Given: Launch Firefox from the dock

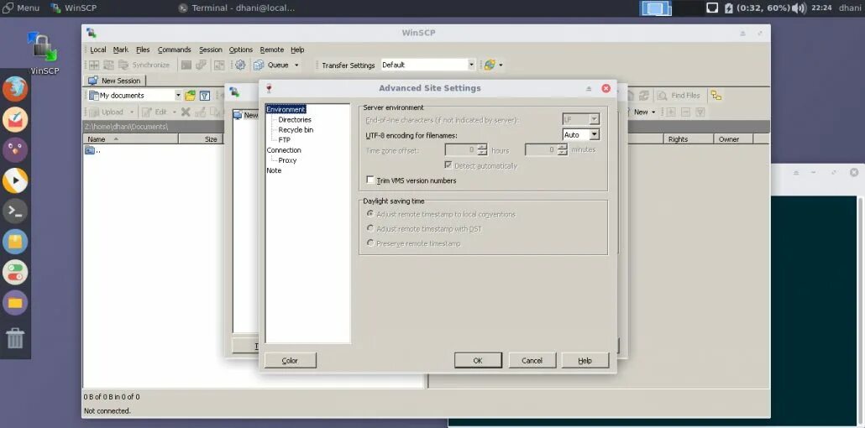Looking at the screenshot, I should pos(15,89).
